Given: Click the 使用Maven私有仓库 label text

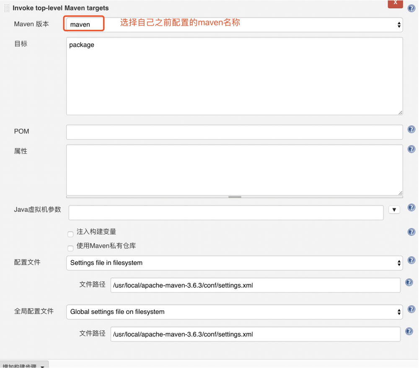Looking at the screenshot, I should tap(106, 246).
